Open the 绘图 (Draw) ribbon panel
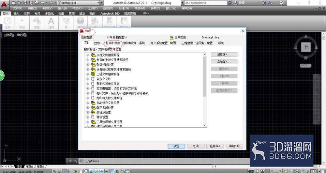This screenshot has height=173, width=326. click(x=7, y=23)
